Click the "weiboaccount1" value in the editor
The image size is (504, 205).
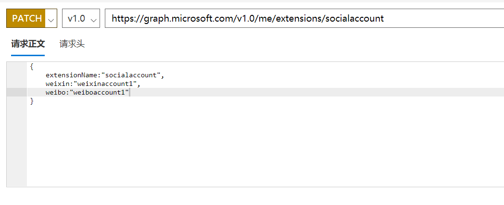click(x=100, y=93)
